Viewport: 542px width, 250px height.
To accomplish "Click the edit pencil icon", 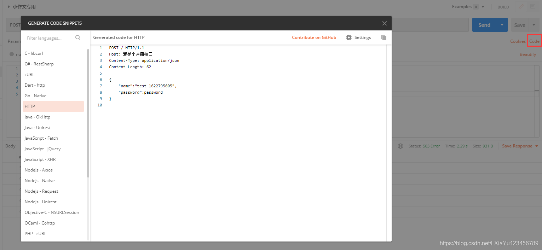I will pos(521,7).
